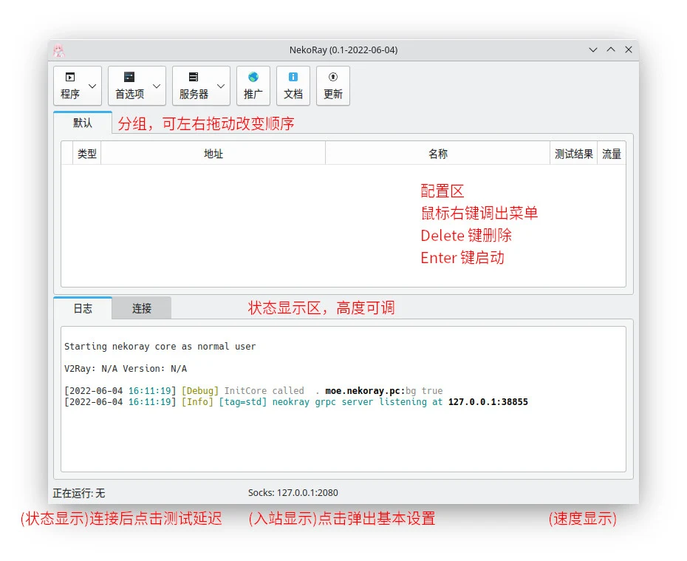Sort by the 类型 column header
Image resolution: width=687 pixels, height=561 pixels.
86,154
